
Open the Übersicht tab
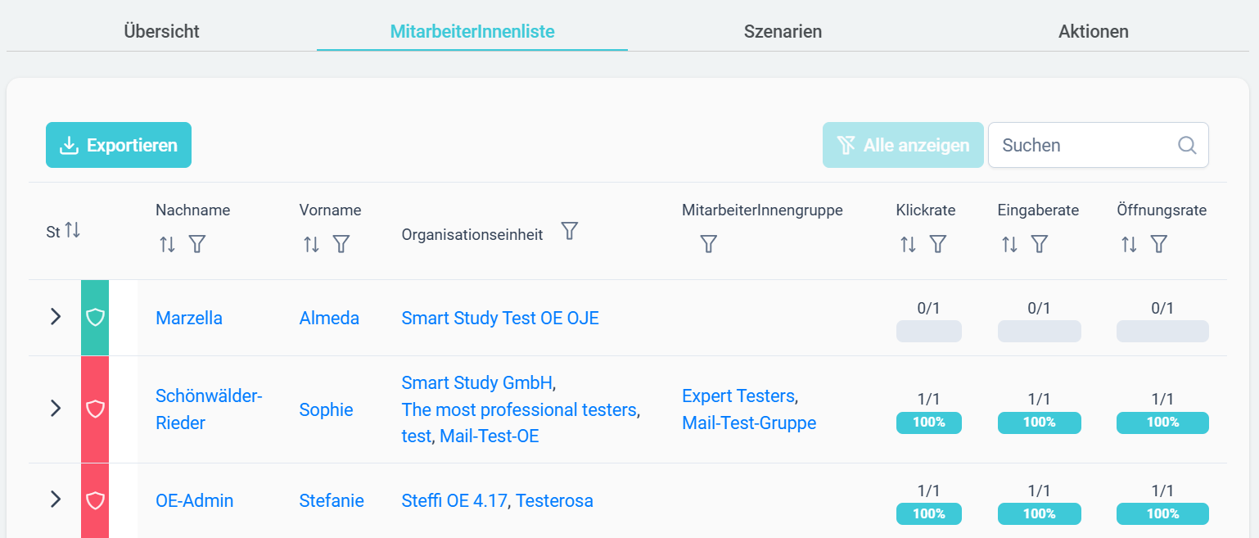point(161,32)
